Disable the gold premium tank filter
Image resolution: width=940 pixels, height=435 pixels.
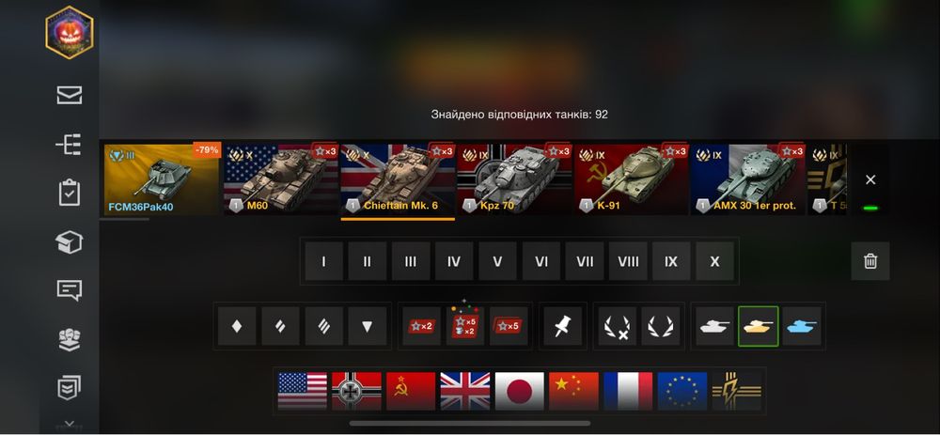pyautogui.click(x=759, y=326)
